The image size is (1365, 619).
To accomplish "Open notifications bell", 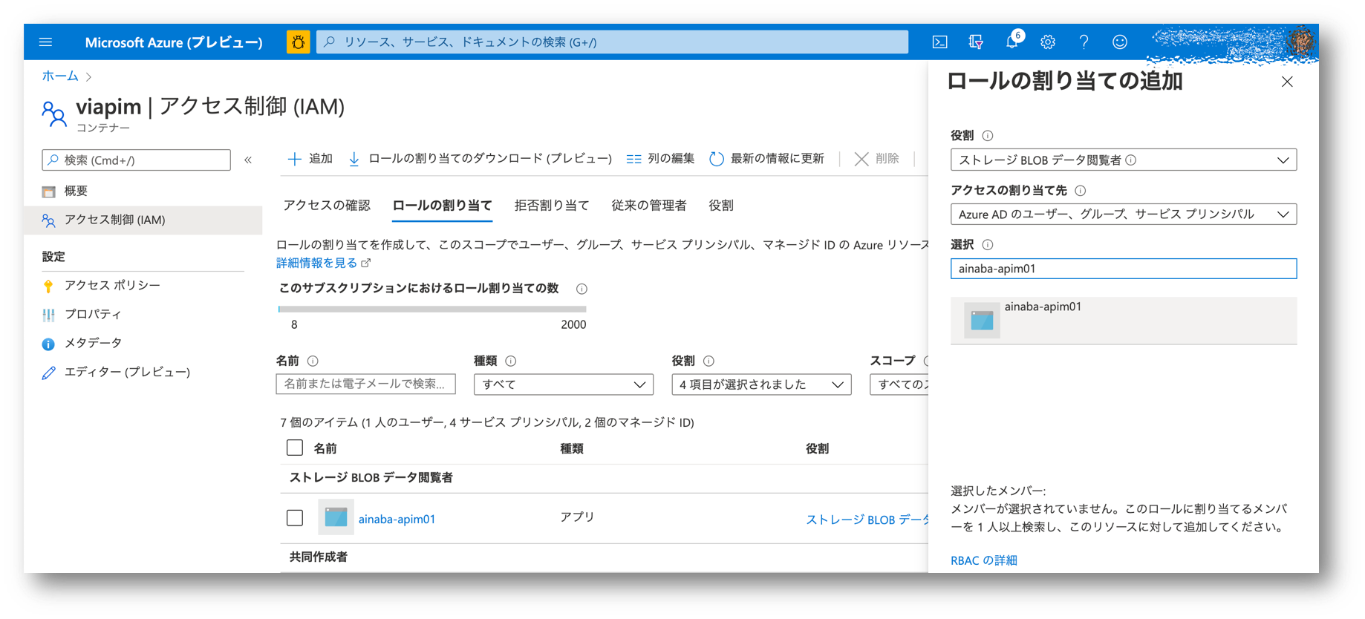I will tap(1012, 42).
